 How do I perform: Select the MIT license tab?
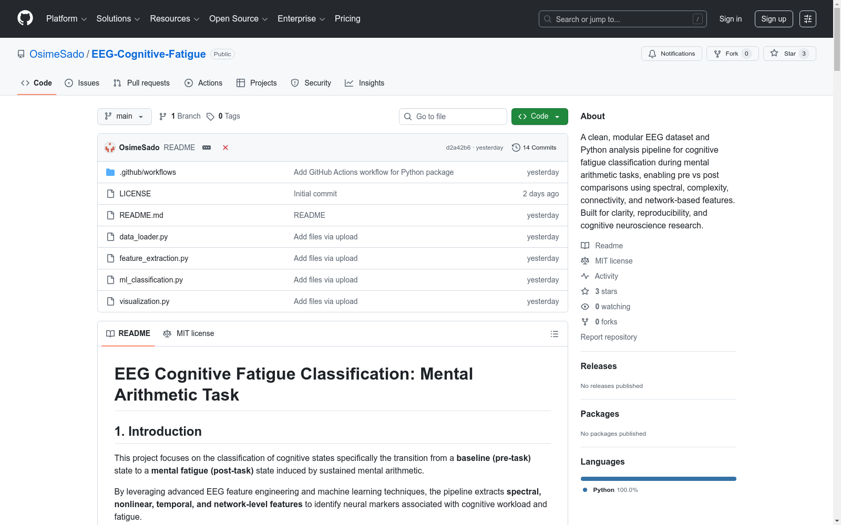click(x=189, y=333)
